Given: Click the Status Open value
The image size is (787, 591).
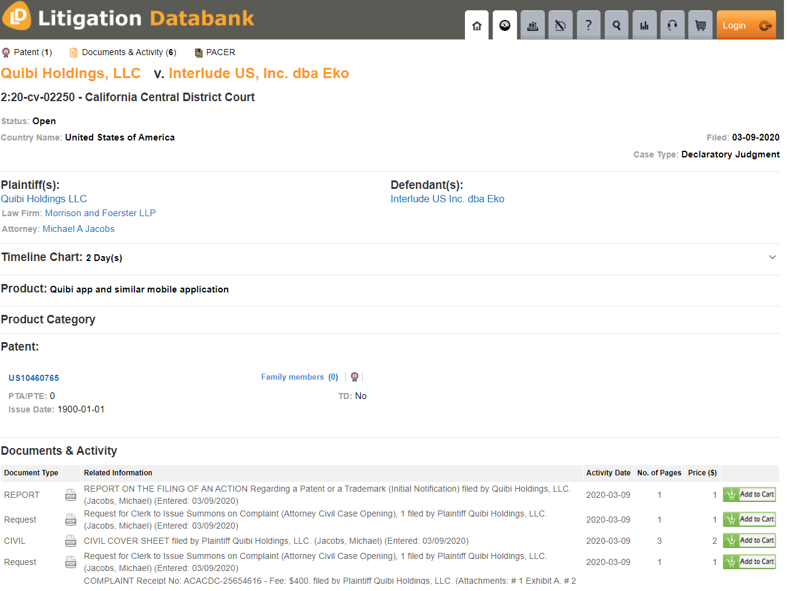Looking at the screenshot, I should point(44,121).
